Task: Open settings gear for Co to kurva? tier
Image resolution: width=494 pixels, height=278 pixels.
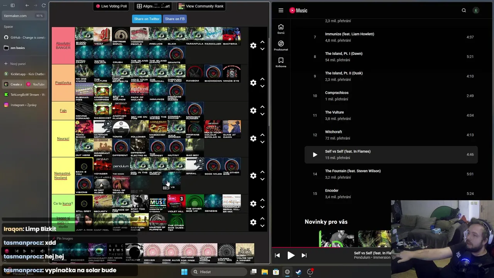Action: tap(253, 203)
